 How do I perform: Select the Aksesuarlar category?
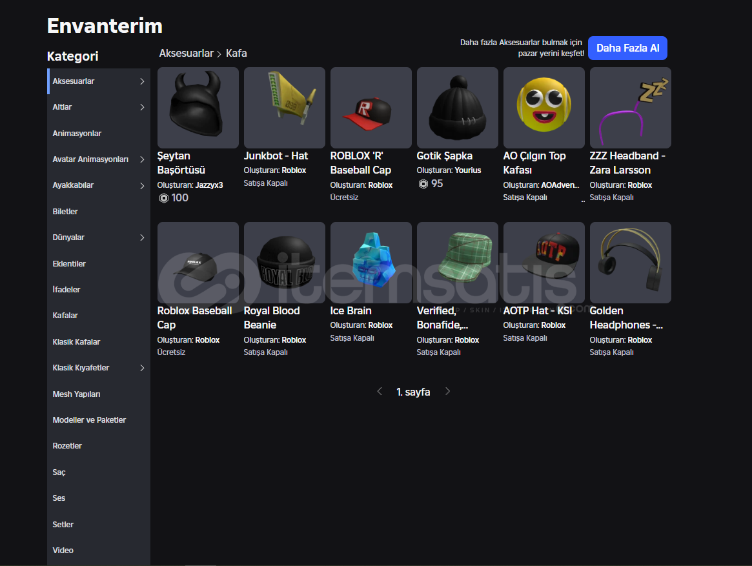click(99, 81)
